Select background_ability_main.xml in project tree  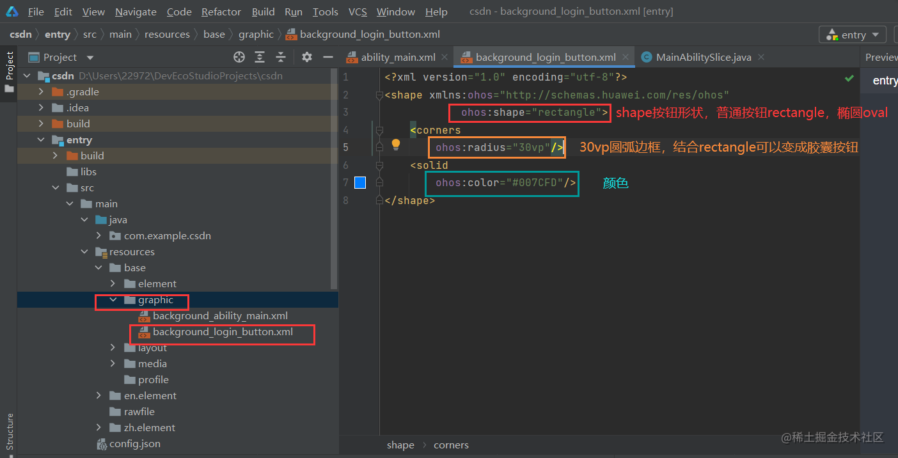[x=220, y=315]
